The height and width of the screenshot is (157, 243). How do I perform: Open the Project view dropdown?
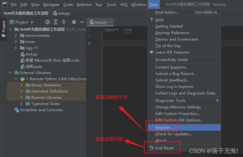32,22
